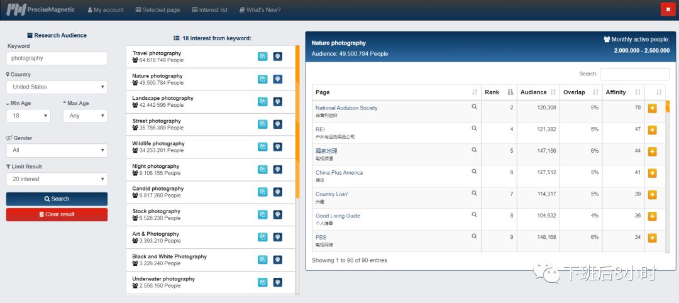
Task: Click the orange plus button for PBS
Action: [x=652, y=238]
